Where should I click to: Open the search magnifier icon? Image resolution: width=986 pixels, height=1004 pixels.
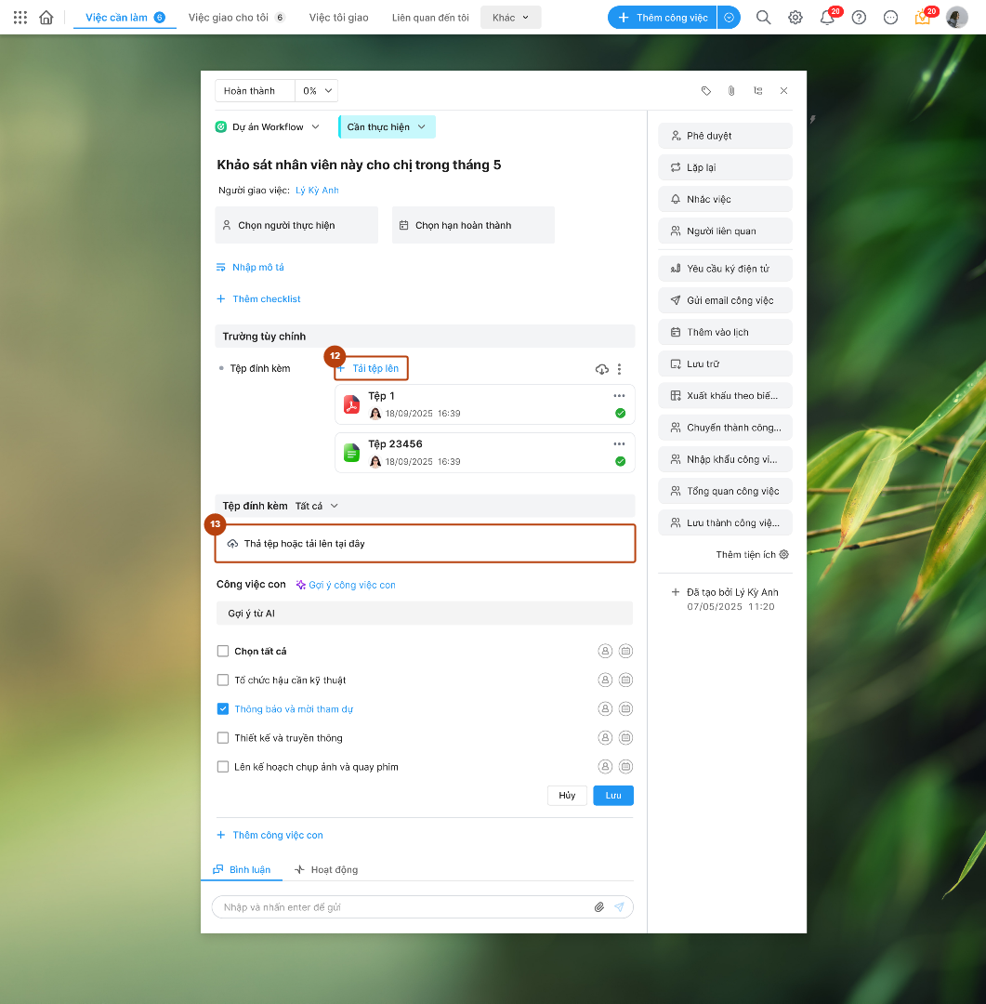coord(763,18)
